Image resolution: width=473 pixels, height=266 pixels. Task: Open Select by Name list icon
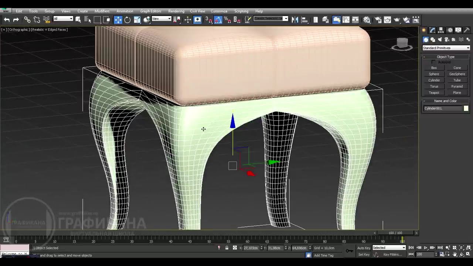tap(88, 20)
